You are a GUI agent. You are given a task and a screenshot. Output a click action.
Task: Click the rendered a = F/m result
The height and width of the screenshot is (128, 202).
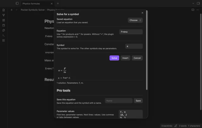point(62,70)
